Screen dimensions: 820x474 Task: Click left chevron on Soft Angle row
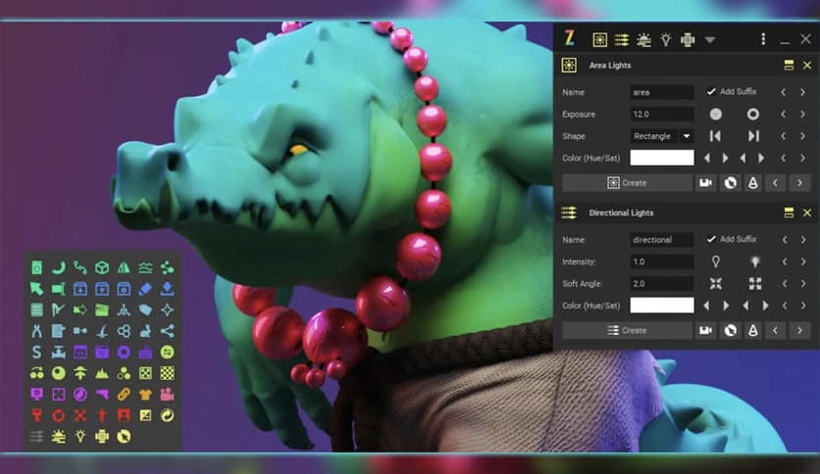point(785,283)
